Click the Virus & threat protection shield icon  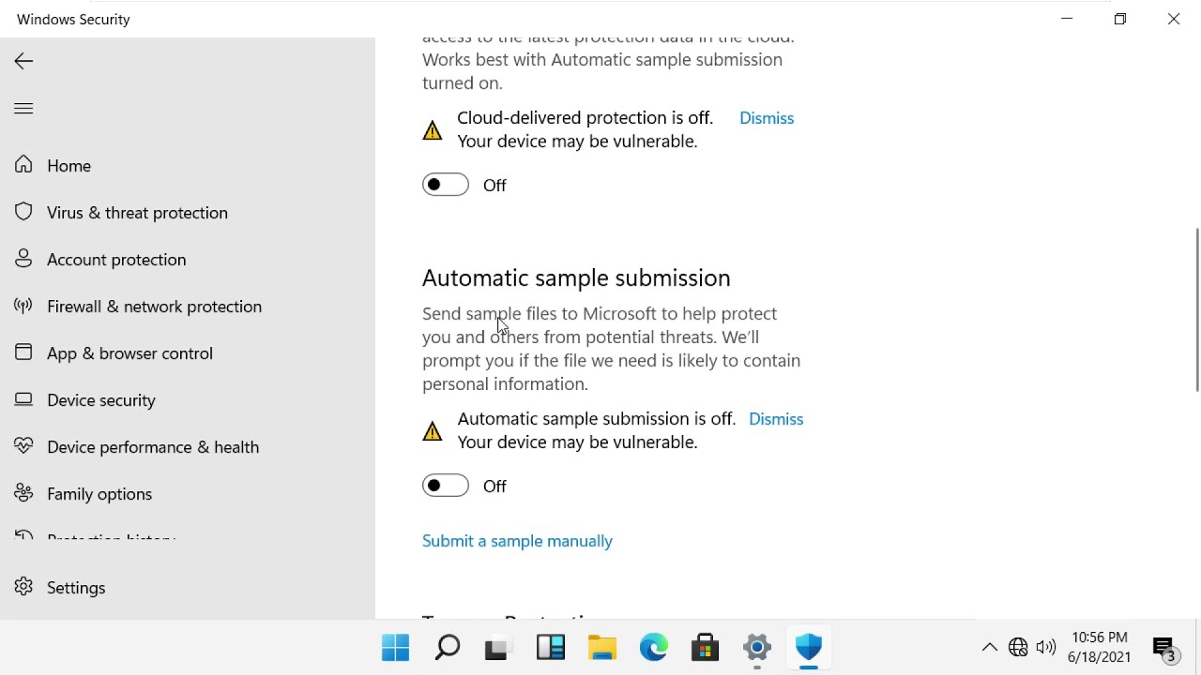23,212
